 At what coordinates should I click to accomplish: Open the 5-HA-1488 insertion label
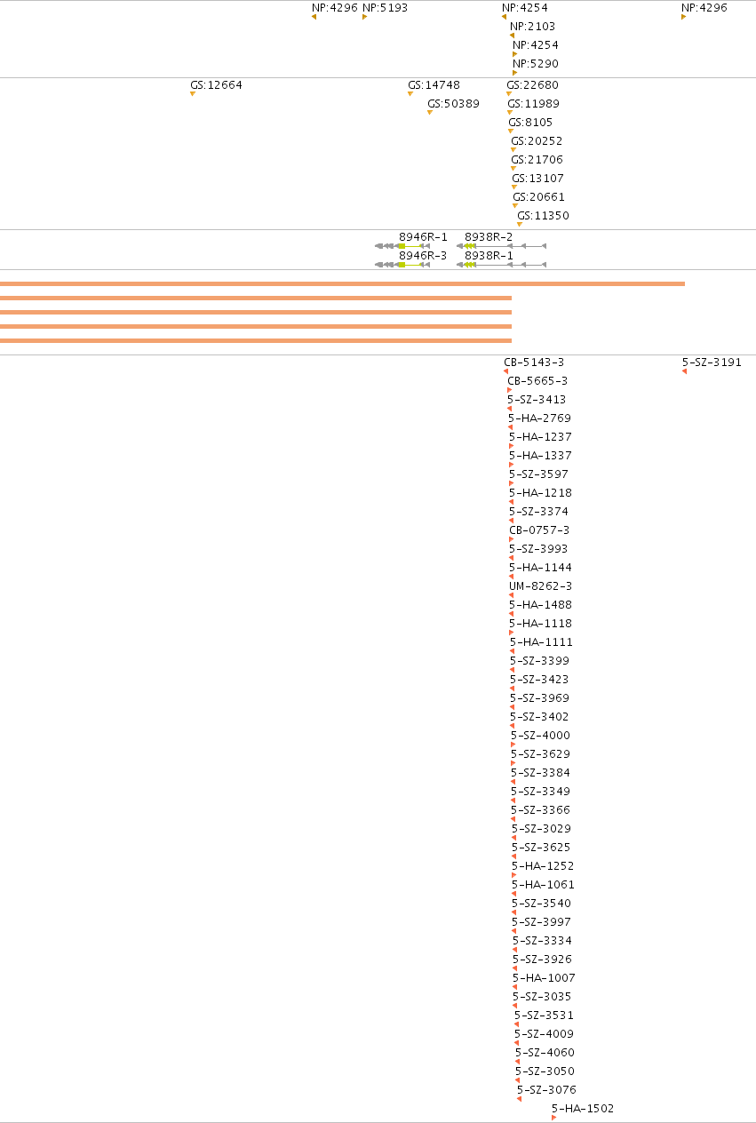click(540, 605)
